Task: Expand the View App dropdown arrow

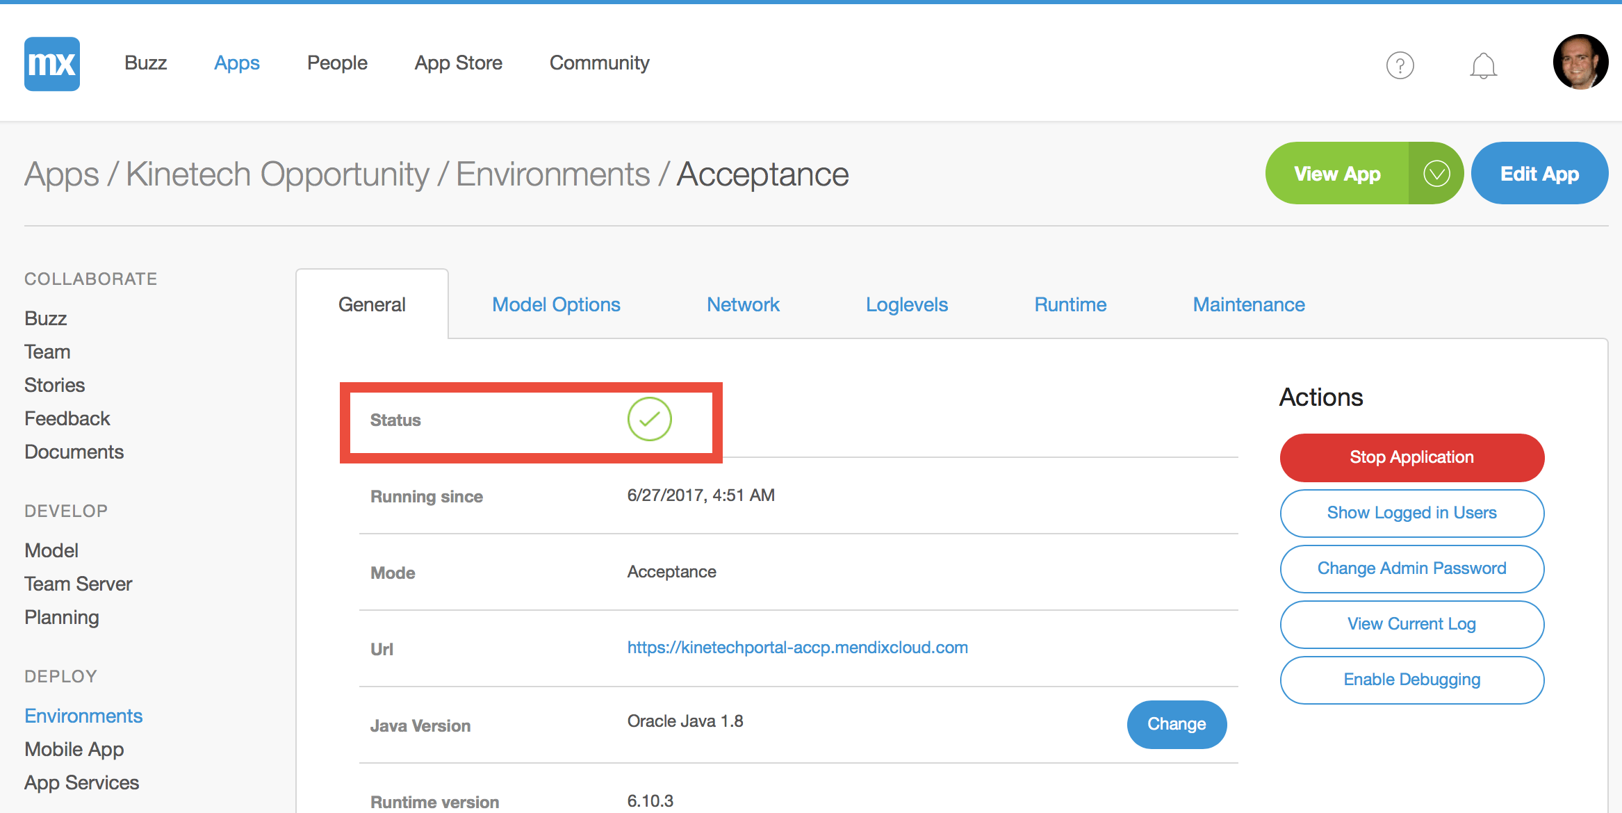Action: tap(1437, 173)
